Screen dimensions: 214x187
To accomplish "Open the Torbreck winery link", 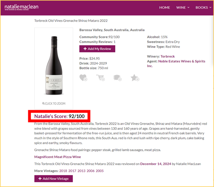I will pyautogui.click(x=167, y=56).
